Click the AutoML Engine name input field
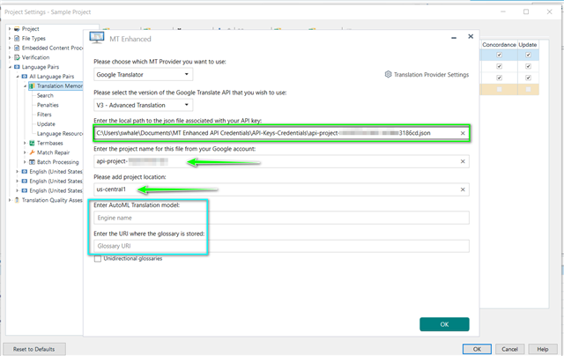564x356 pixels. point(281,218)
